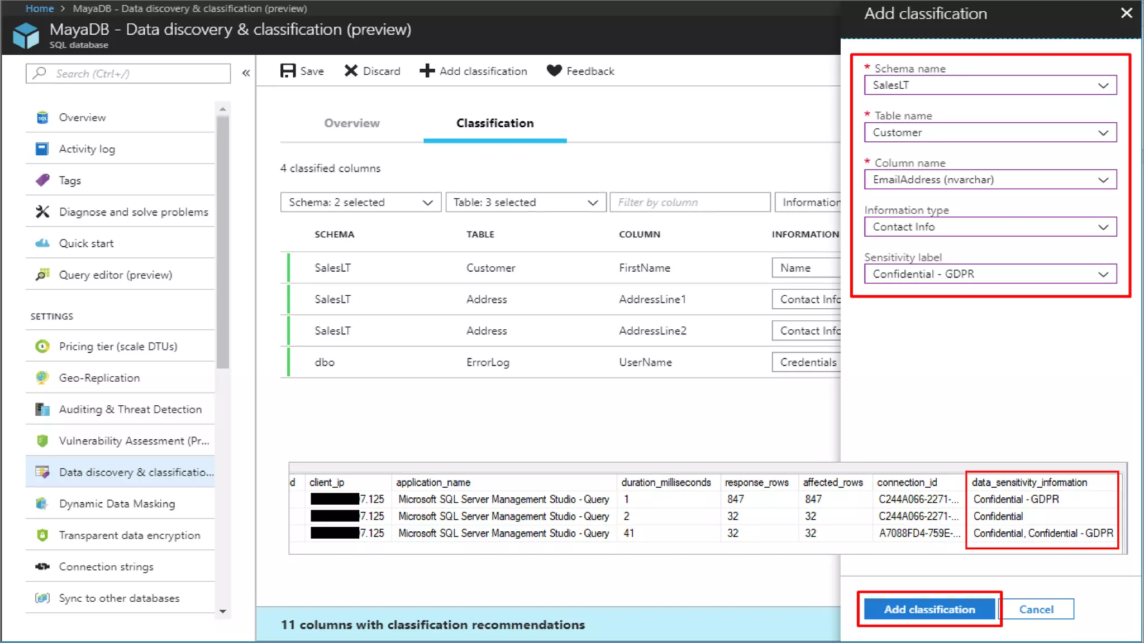Expand the Schema: 2 selected filter
Screen dimensions: 1144x643
[361, 202]
